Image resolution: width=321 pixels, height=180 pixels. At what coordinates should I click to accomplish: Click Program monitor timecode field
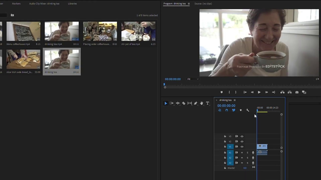173,79
